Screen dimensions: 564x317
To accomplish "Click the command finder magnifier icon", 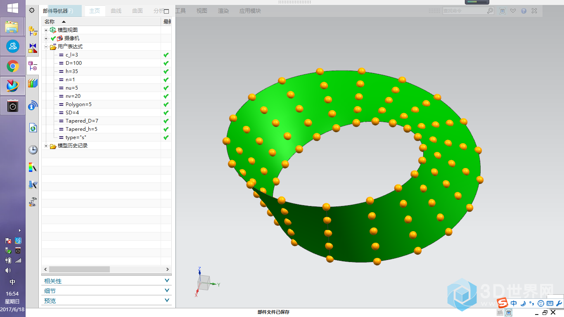I will click(x=490, y=11).
